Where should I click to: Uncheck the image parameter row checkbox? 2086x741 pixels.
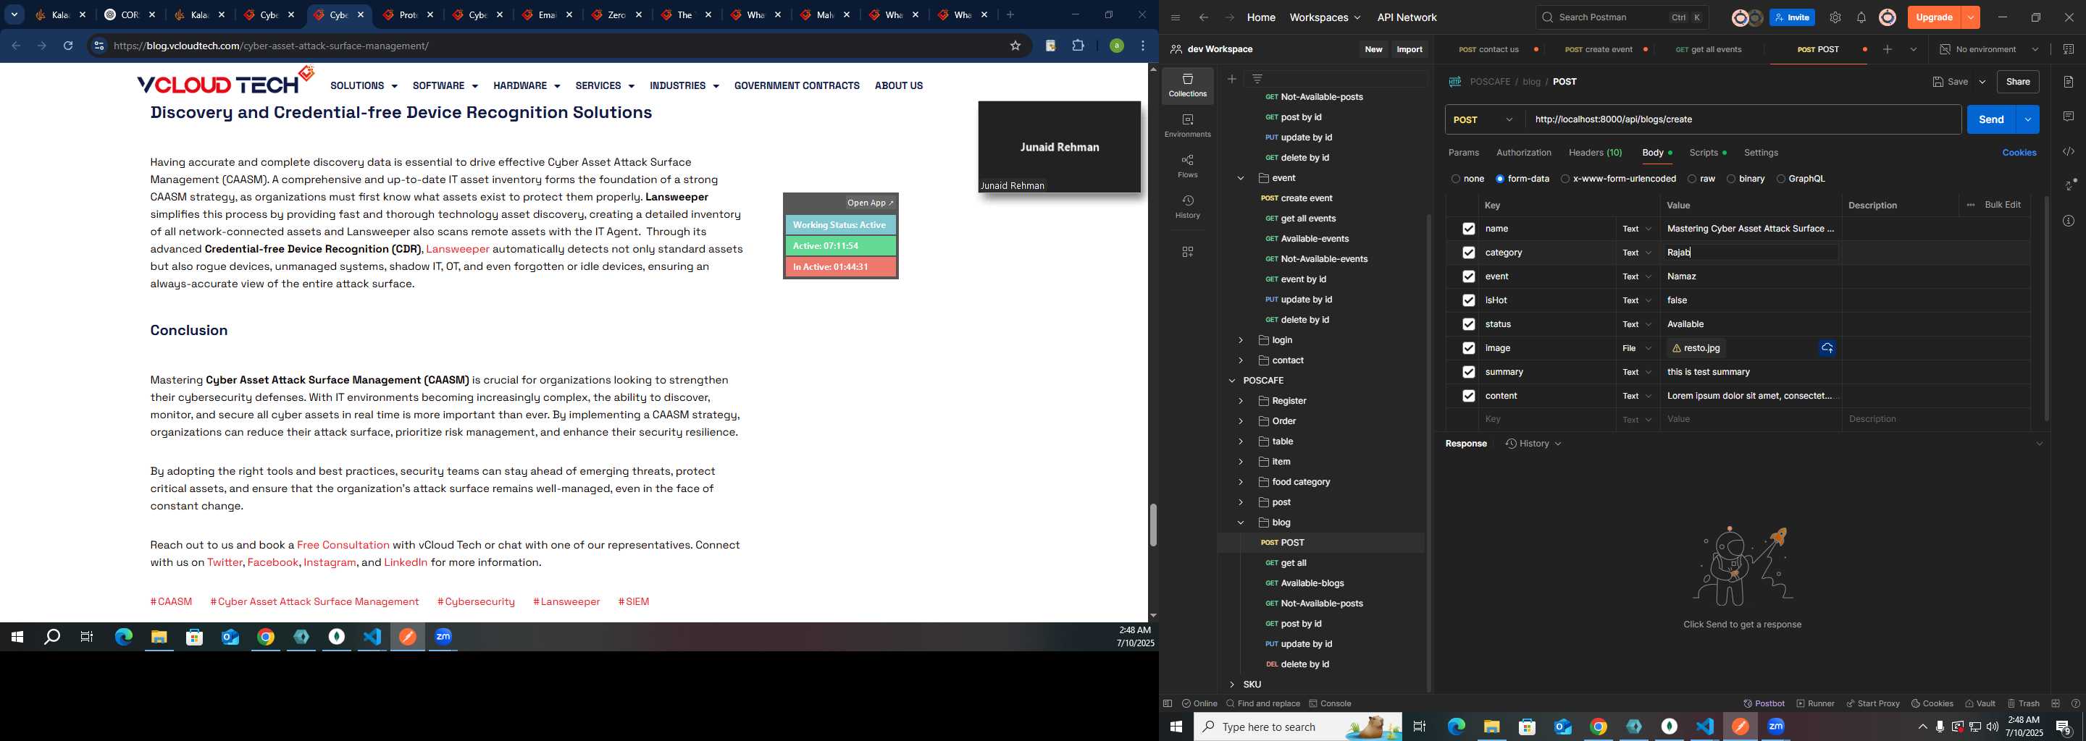[x=1468, y=348]
